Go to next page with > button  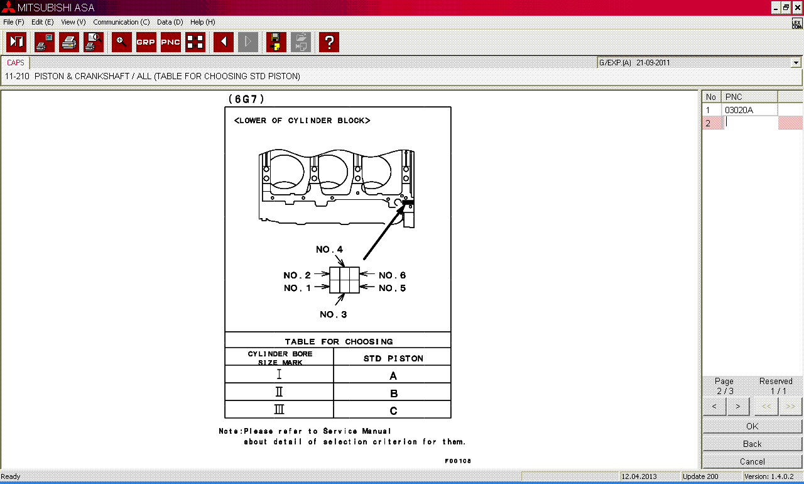point(737,407)
